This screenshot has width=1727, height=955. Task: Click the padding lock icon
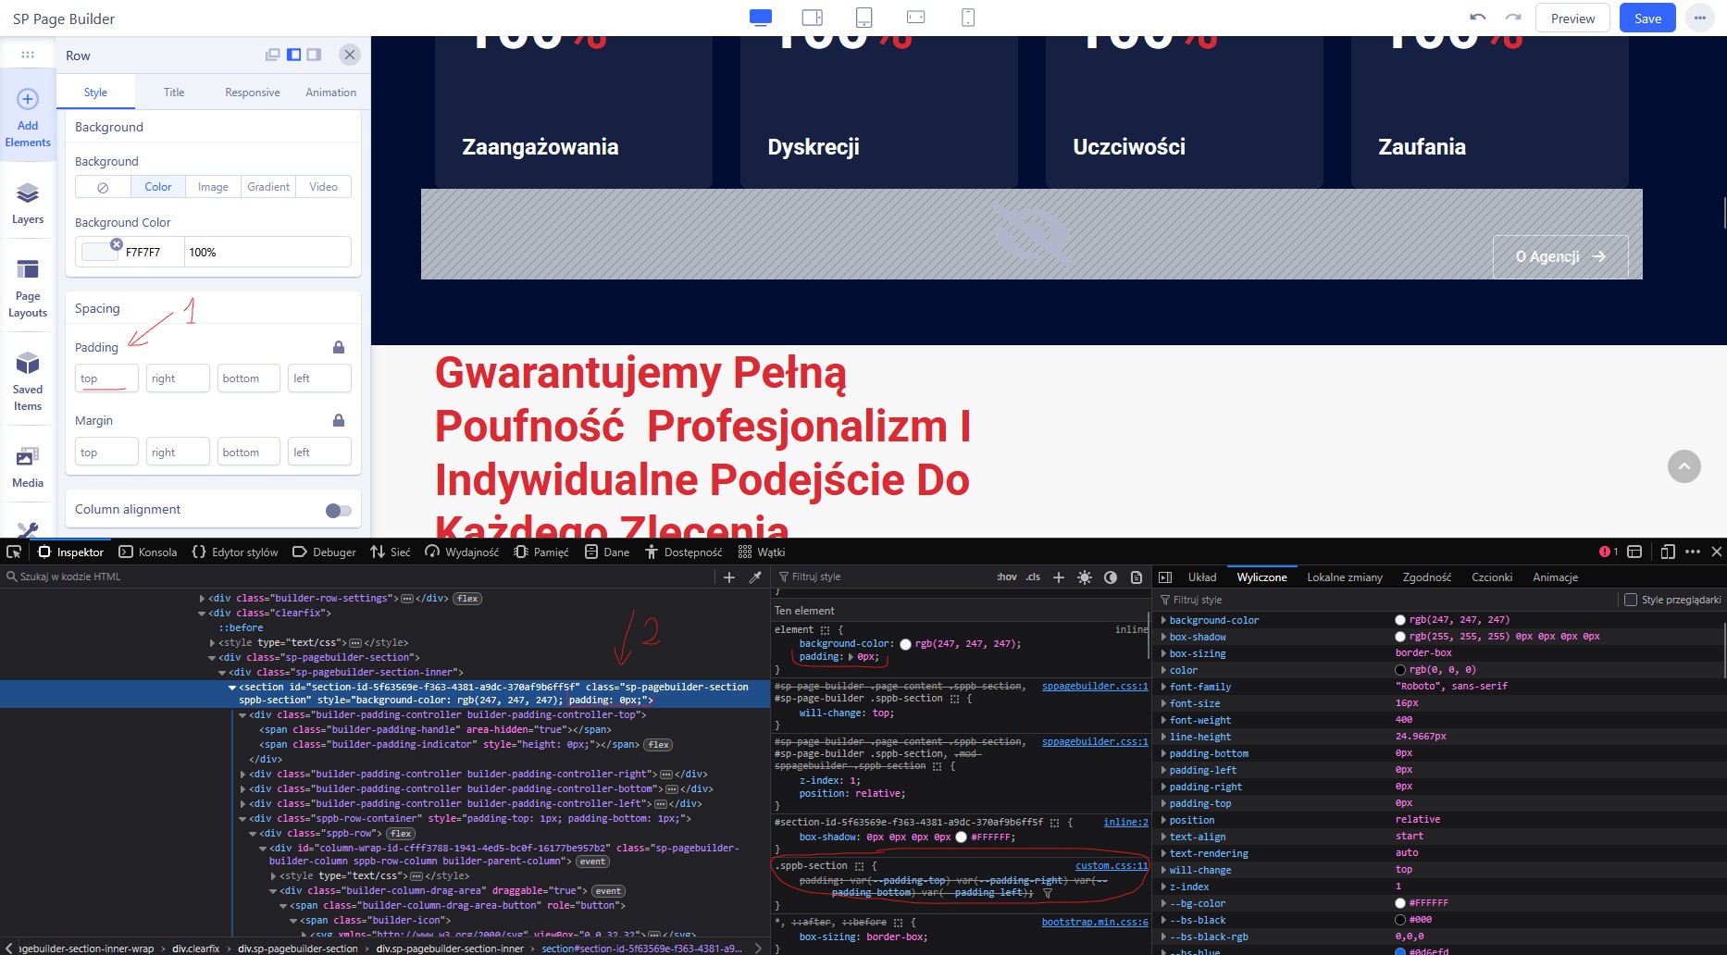[339, 347]
